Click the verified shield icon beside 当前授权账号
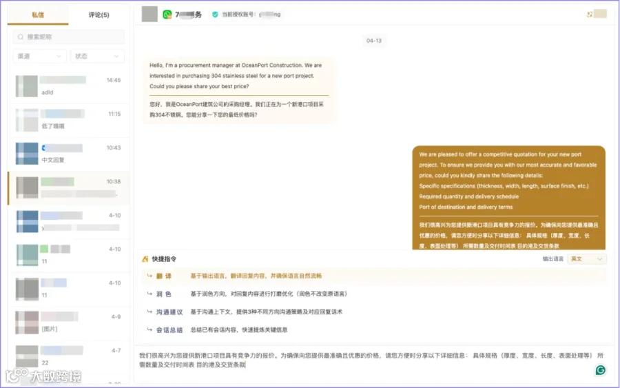The image size is (620, 388). coord(215,14)
